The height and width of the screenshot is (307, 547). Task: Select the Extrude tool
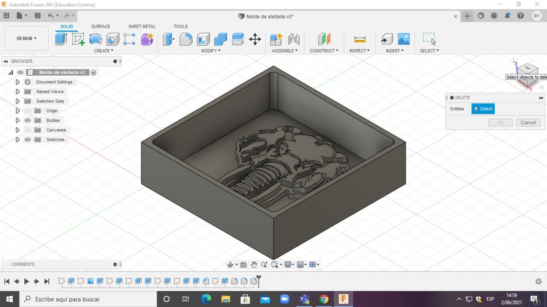(61, 39)
